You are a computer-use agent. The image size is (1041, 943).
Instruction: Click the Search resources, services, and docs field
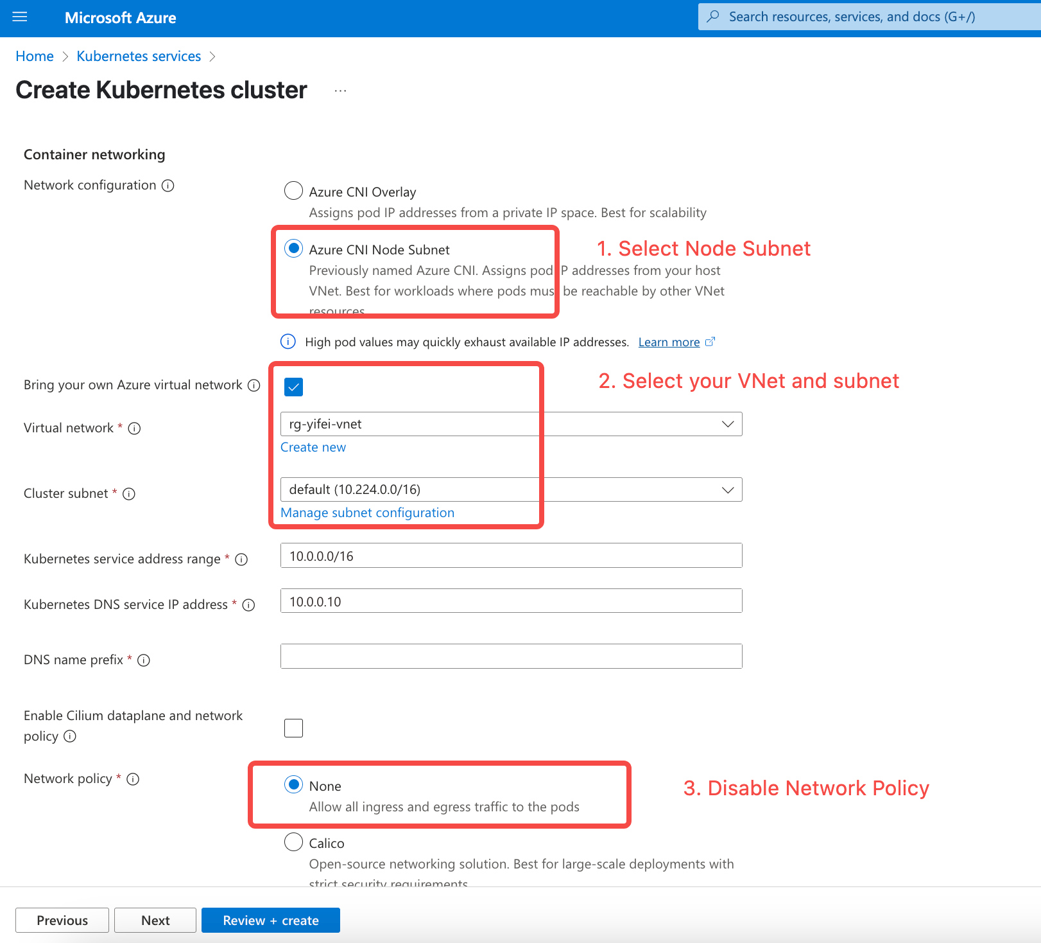click(x=869, y=17)
